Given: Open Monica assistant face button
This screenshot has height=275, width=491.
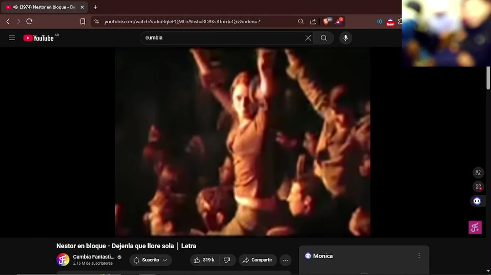Looking at the screenshot, I should pyautogui.click(x=477, y=201).
